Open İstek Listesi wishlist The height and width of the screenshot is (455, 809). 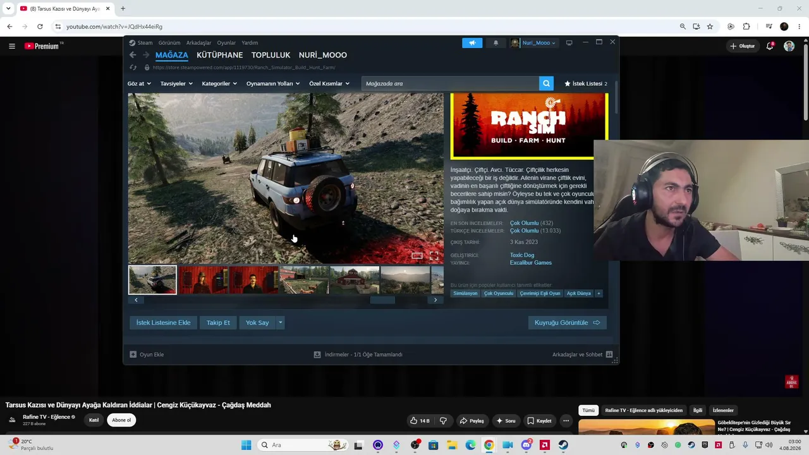tap(586, 83)
